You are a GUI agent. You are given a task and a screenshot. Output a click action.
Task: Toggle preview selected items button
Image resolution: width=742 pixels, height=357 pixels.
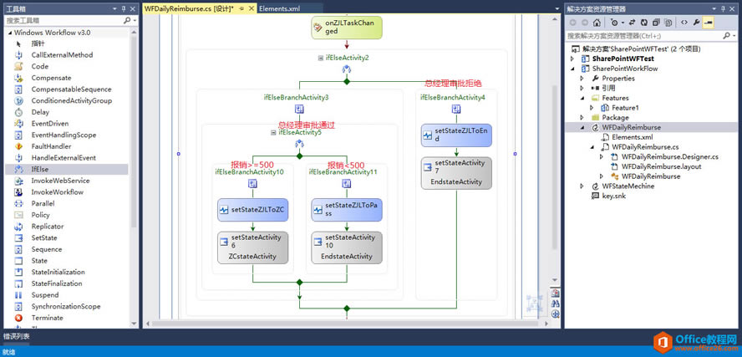point(708,23)
